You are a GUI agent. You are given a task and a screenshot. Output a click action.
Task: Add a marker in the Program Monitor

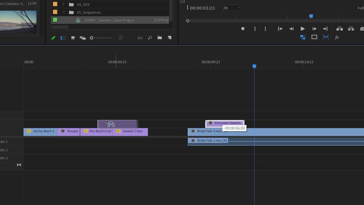click(x=243, y=29)
